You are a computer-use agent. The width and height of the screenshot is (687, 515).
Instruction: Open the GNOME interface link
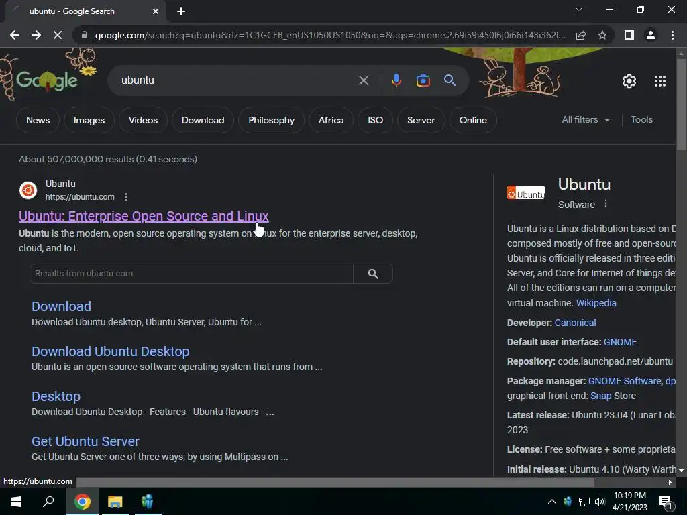[621, 342]
